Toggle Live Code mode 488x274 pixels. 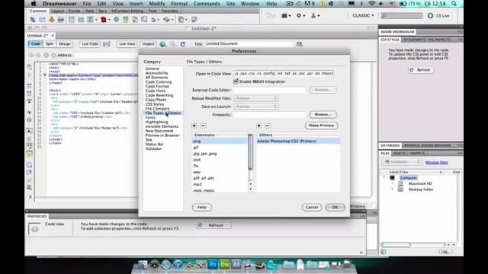[90, 44]
